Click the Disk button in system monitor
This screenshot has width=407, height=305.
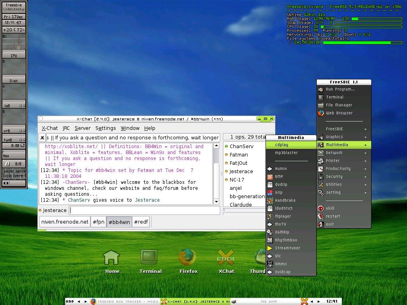click(14, 80)
